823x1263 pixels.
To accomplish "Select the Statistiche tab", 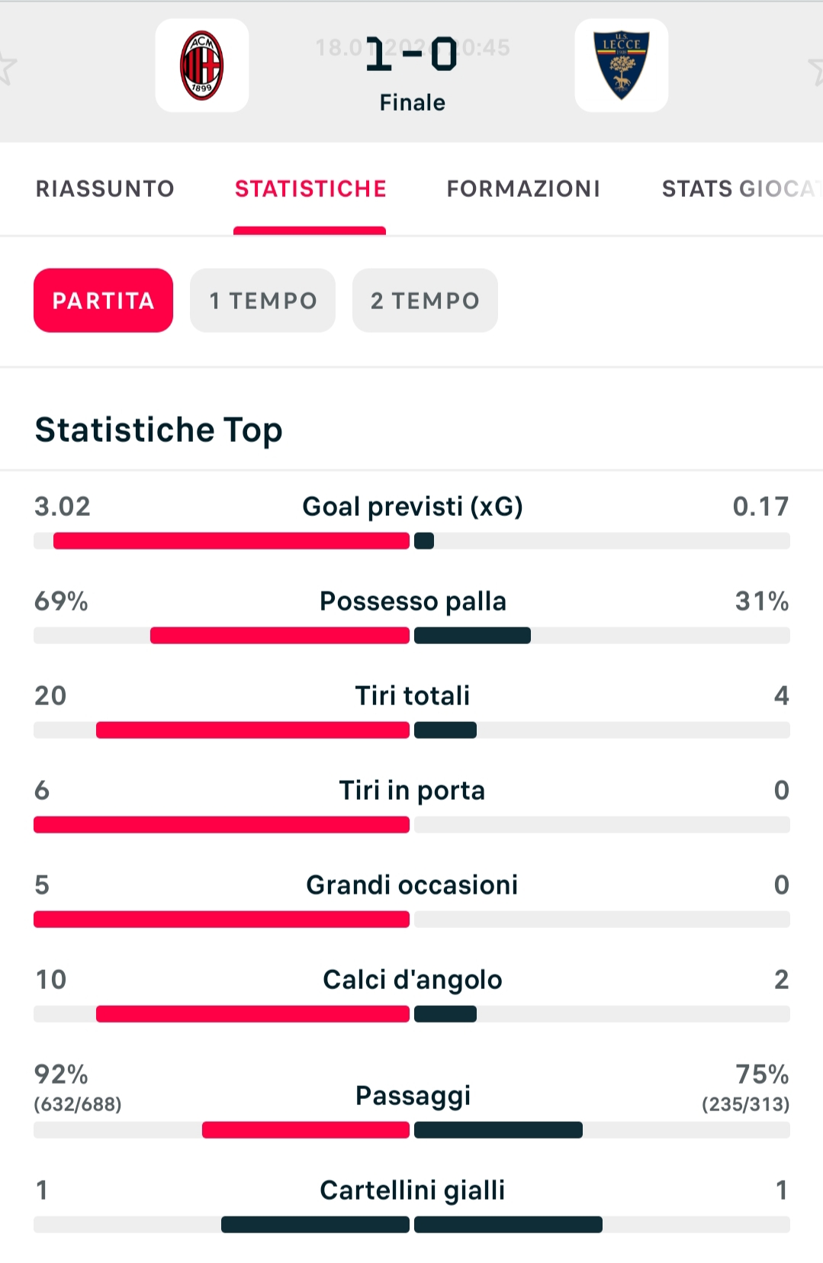I will (310, 188).
